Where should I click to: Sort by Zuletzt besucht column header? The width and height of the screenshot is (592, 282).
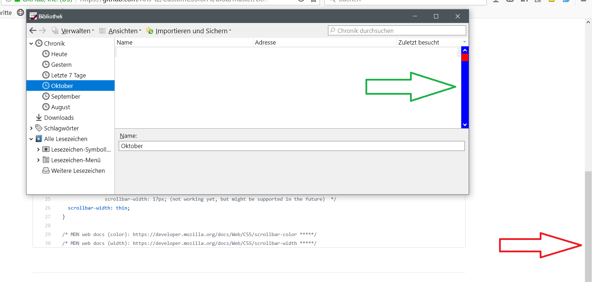pos(418,42)
